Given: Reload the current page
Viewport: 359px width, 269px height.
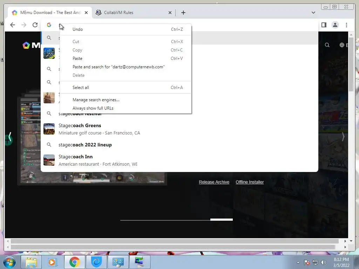Looking at the screenshot, I should coord(35,25).
